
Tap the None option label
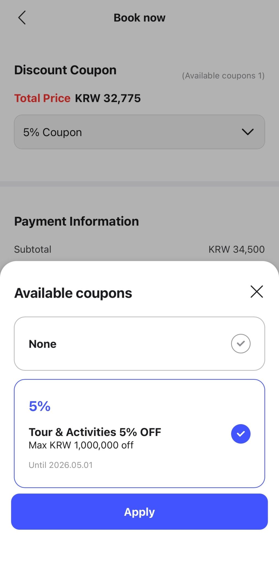point(43,344)
